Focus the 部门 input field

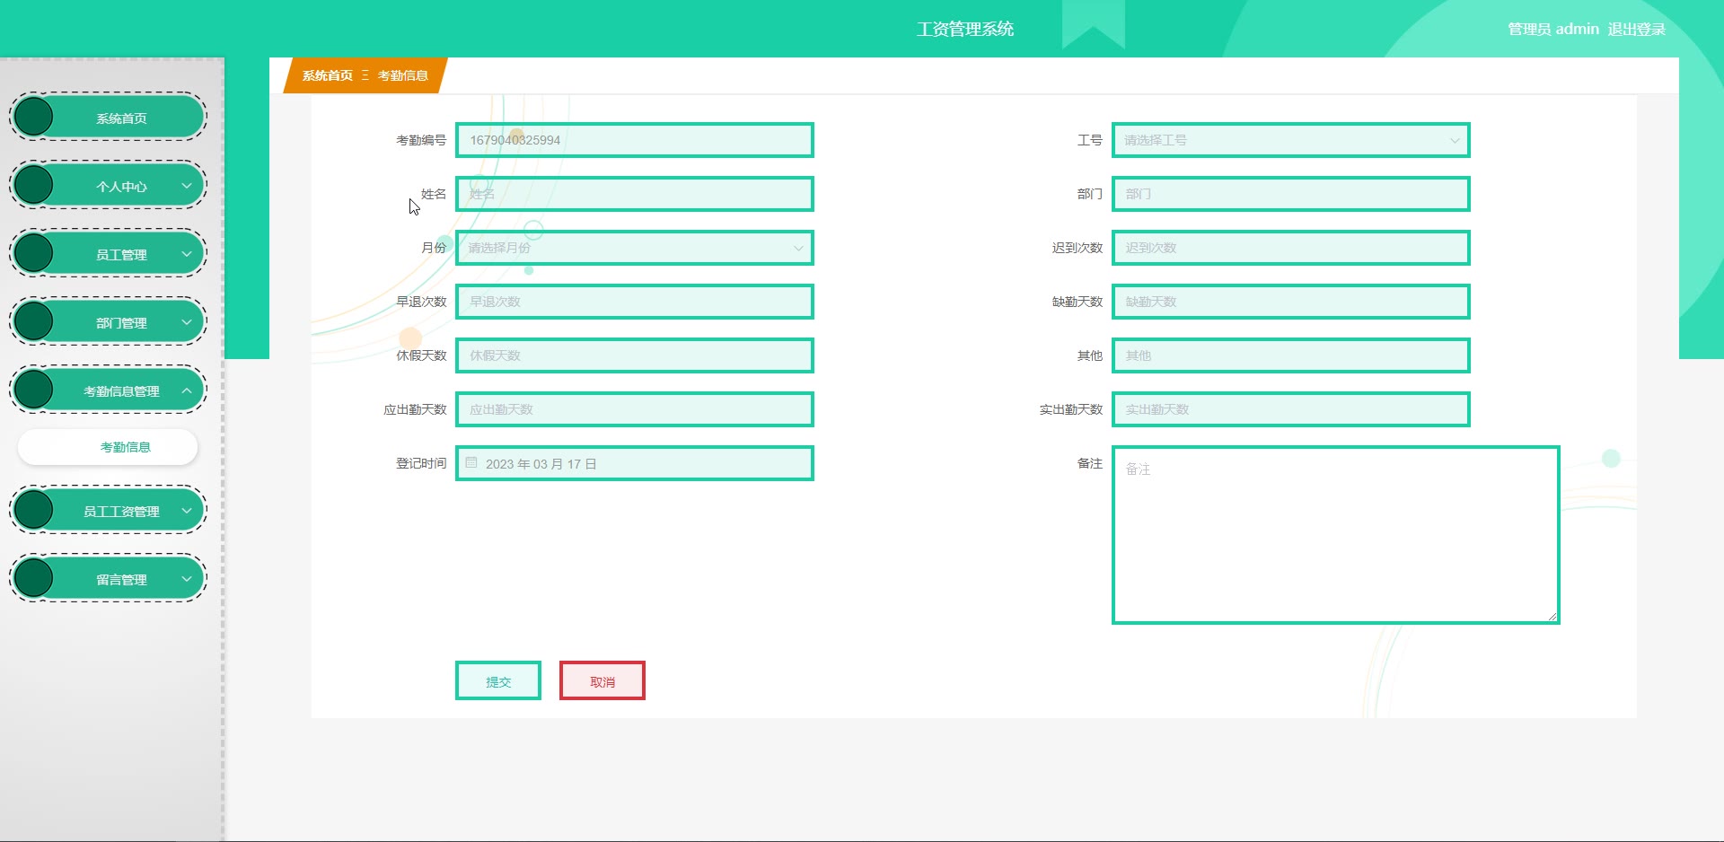[1290, 194]
